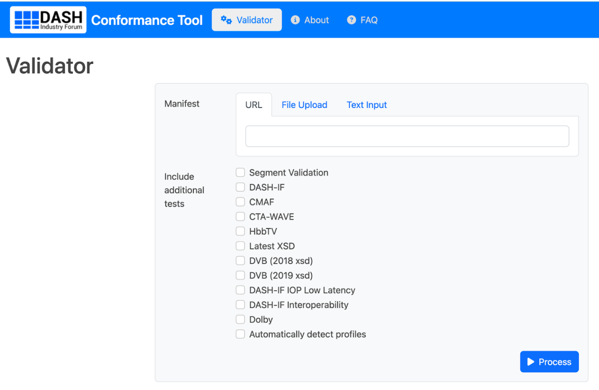Check the DASH-IF test option
This screenshot has width=599, height=390.
pyautogui.click(x=240, y=187)
